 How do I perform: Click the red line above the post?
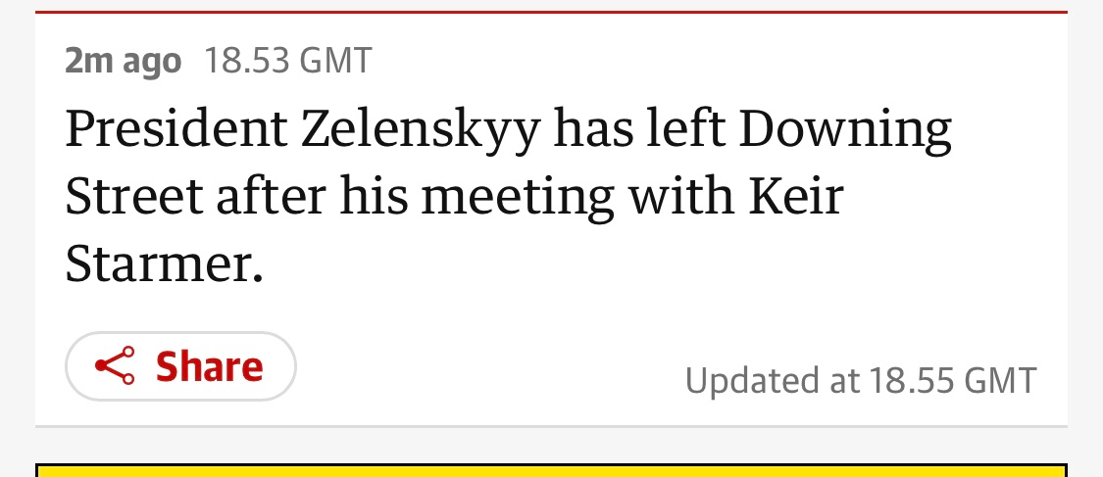pos(551,12)
